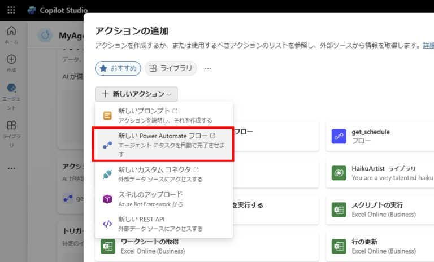Select 新しい REST API menu item
This screenshot has height=262, width=434.
click(x=164, y=224)
